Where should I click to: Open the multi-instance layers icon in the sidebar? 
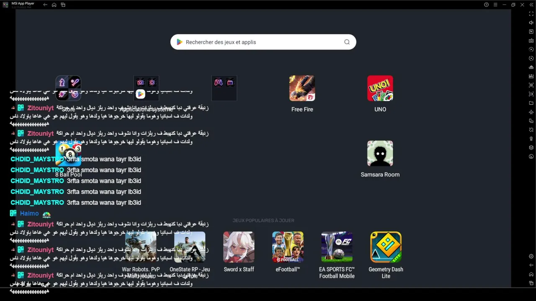click(531, 148)
